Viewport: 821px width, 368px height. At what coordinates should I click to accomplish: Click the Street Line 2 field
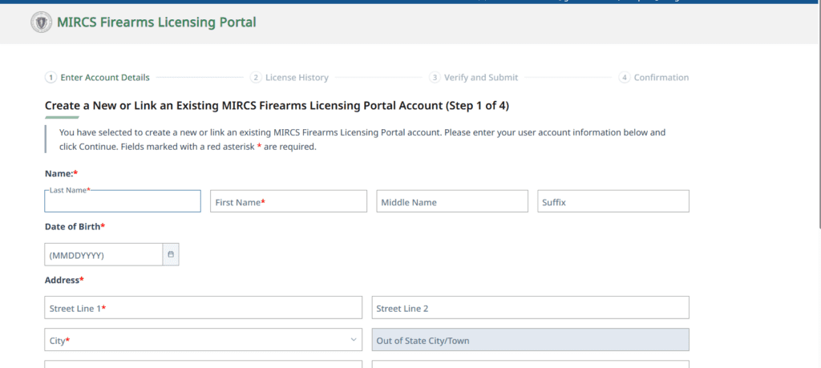point(531,307)
